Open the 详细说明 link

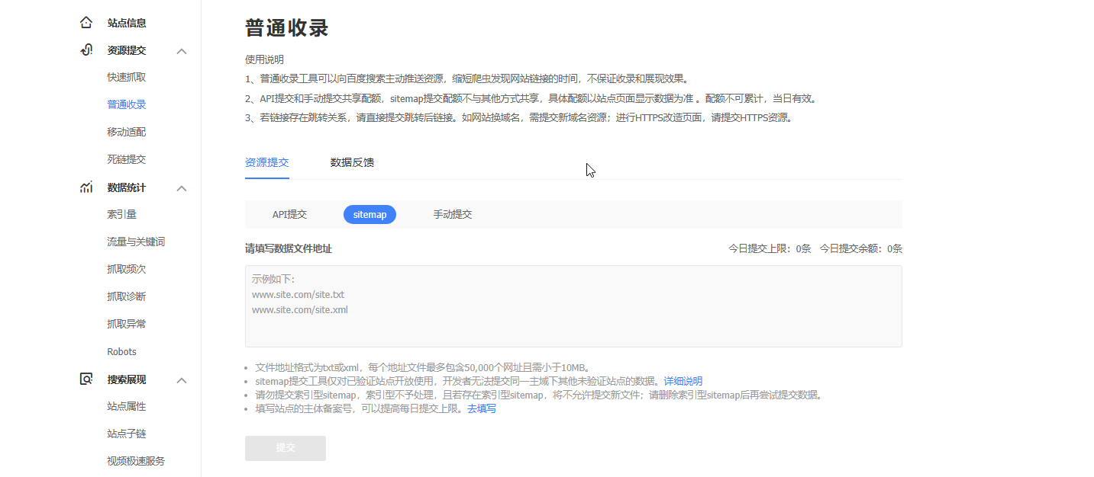(x=683, y=381)
